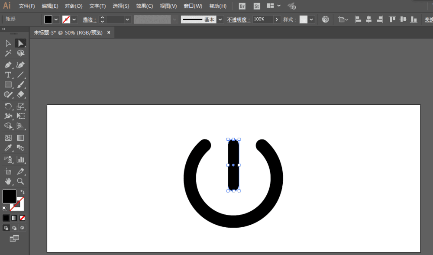Open the 文件(F) menu
Image resolution: width=433 pixels, height=255 pixels.
point(27,6)
